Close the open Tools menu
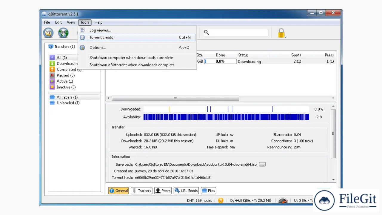Image resolution: width=382 pixels, height=215 pixels. pyautogui.click(x=85, y=22)
